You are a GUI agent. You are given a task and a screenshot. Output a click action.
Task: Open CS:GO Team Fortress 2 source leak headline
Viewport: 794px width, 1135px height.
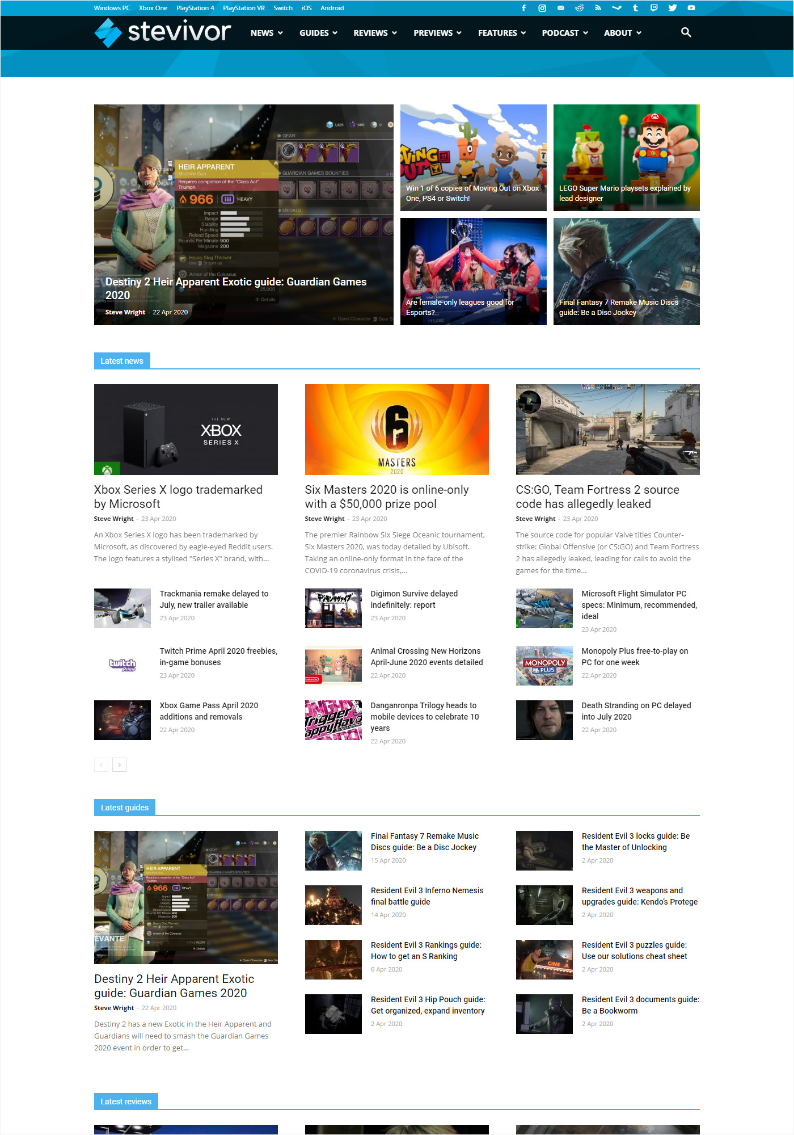coord(598,497)
